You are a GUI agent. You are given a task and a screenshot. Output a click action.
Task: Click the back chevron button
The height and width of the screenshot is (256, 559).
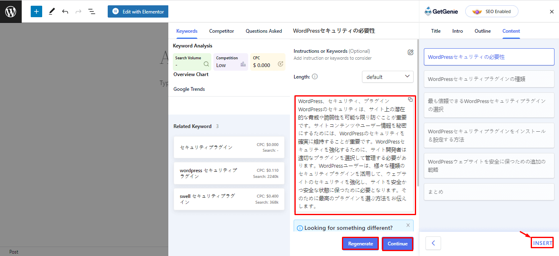[x=433, y=243]
